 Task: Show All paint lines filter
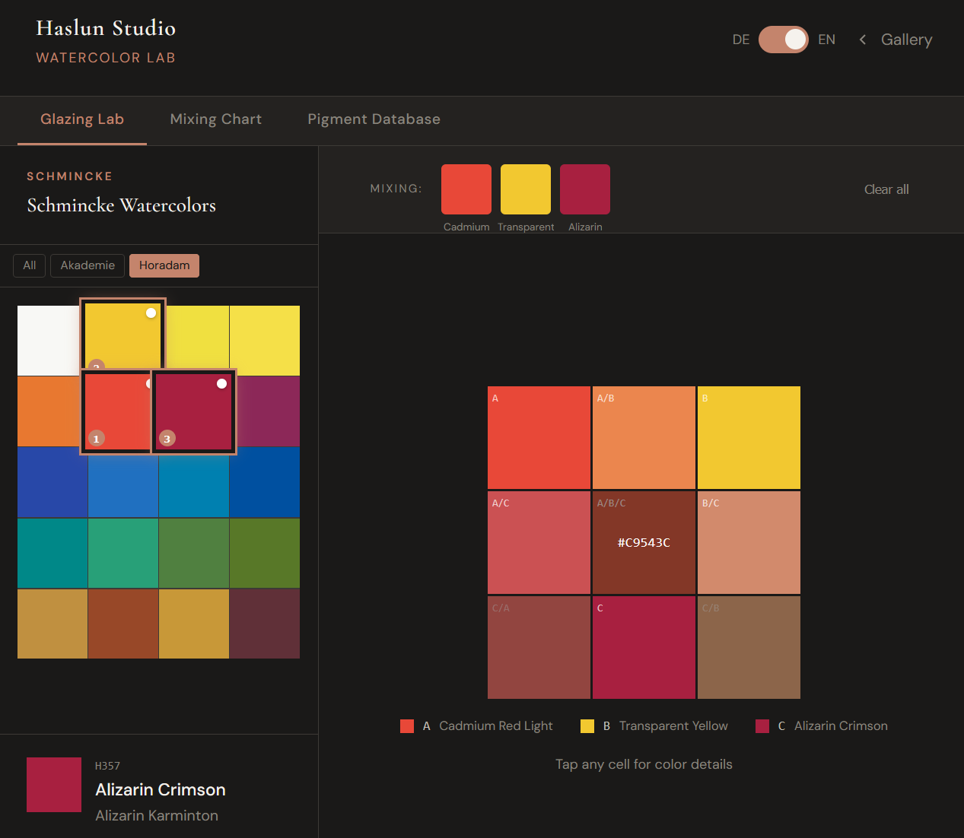point(30,265)
